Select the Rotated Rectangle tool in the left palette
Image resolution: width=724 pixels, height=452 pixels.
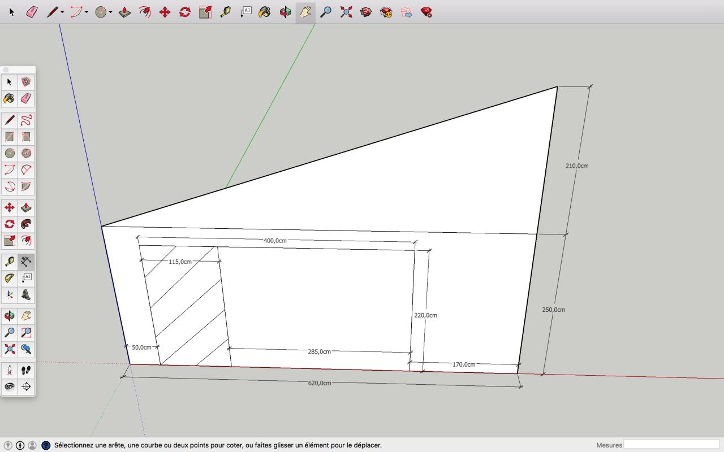(26, 137)
